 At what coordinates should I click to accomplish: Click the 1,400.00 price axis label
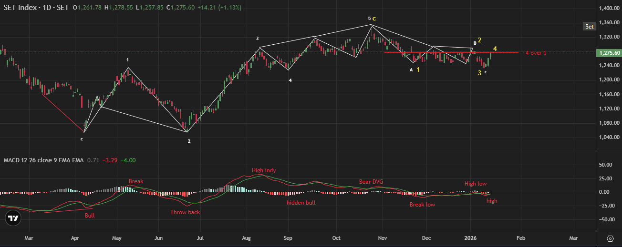point(610,8)
